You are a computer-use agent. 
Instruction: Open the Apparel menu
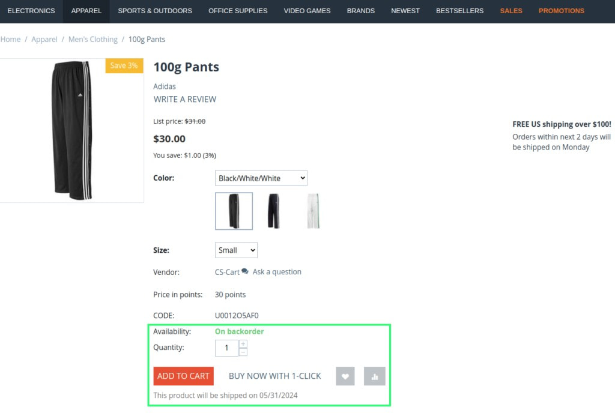86,11
